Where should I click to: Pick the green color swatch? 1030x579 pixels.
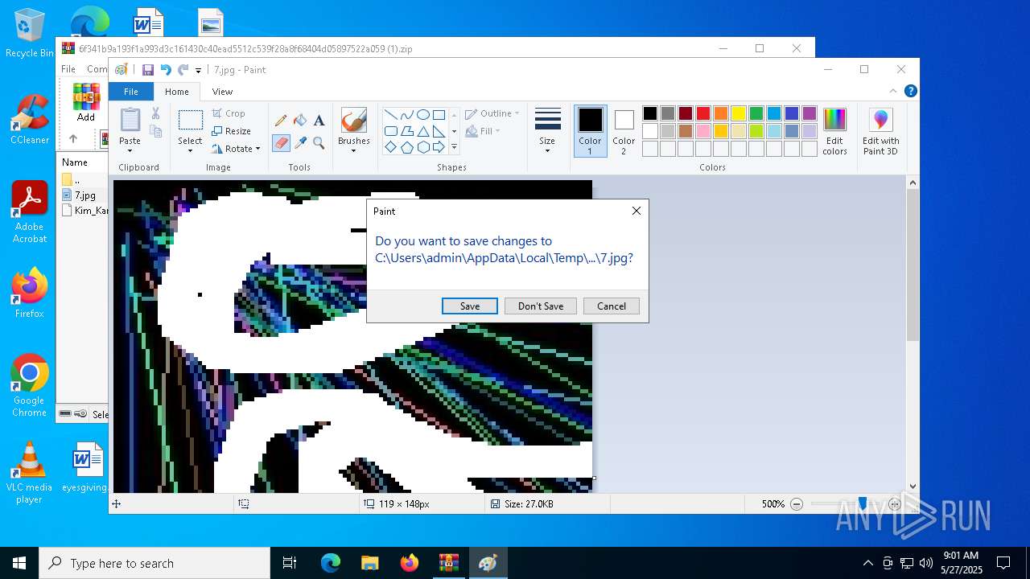coord(756,113)
